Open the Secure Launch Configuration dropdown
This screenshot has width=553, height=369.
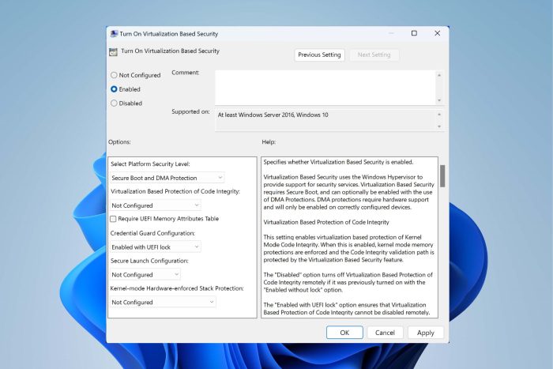(145, 274)
